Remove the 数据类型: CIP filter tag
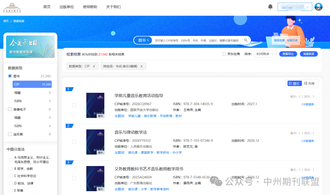 point(94,66)
